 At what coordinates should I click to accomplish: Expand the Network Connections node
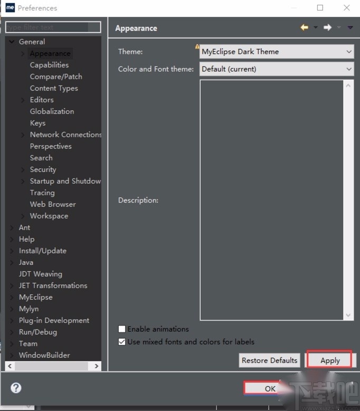coord(23,135)
